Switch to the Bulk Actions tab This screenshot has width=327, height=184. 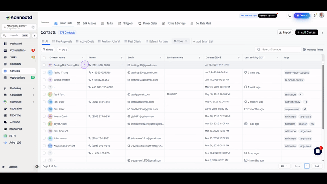click(x=87, y=23)
